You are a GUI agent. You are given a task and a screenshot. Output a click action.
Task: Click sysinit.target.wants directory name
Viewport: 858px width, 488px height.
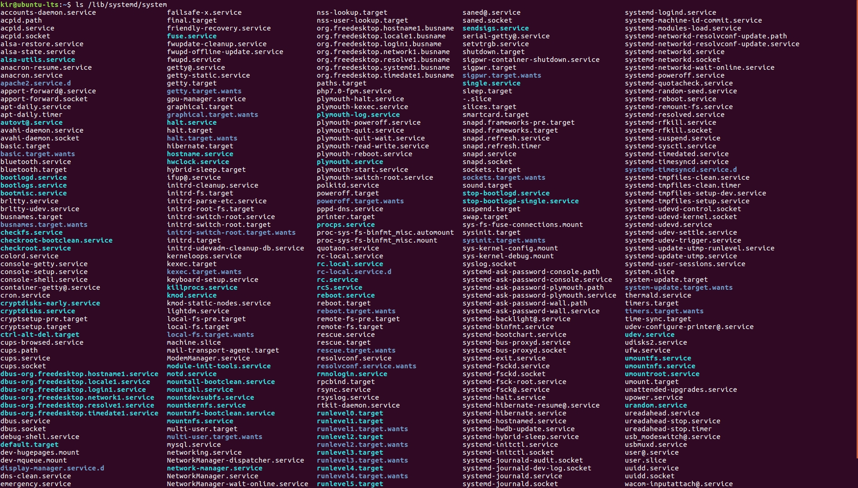point(504,240)
